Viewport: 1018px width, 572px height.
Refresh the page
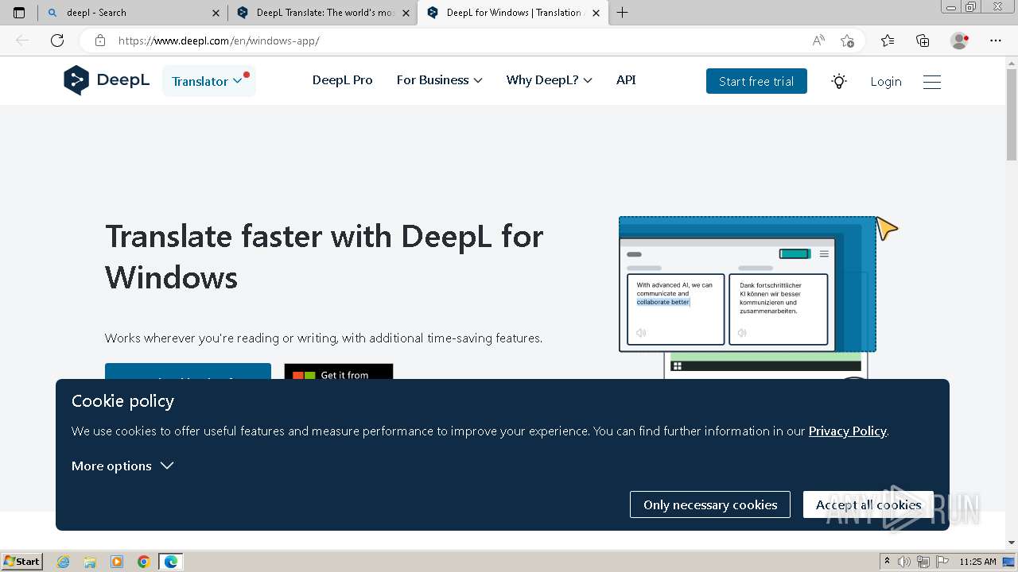click(57, 41)
